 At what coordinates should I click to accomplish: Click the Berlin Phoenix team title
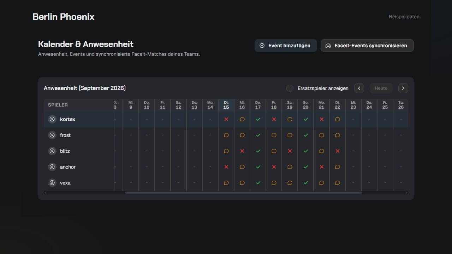63,17
